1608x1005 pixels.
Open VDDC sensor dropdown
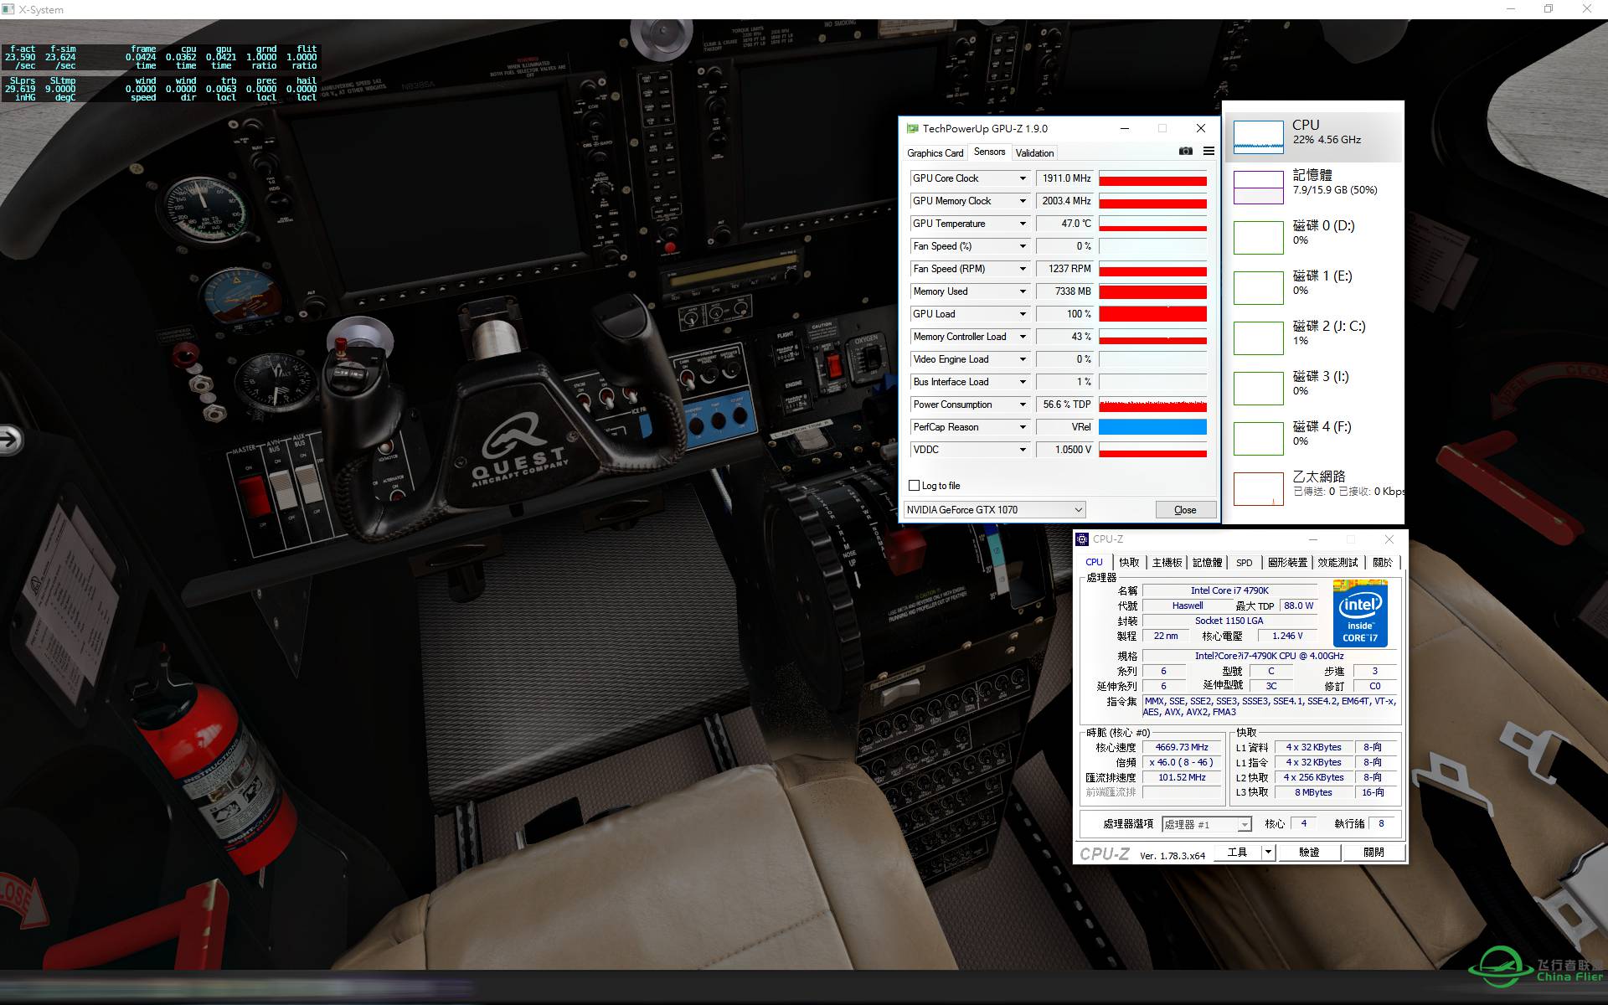1022,450
